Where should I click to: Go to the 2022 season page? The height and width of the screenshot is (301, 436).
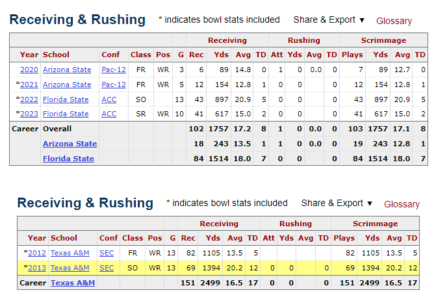[29, 99]
